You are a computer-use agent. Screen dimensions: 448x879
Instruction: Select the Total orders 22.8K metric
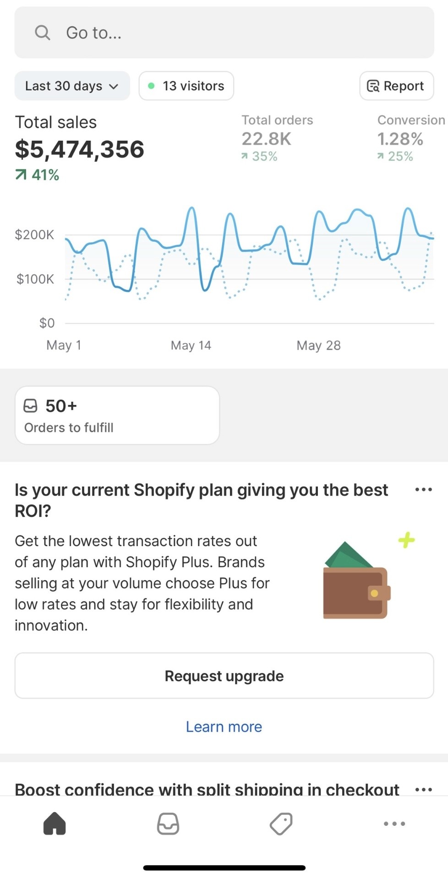pos(277,138)
